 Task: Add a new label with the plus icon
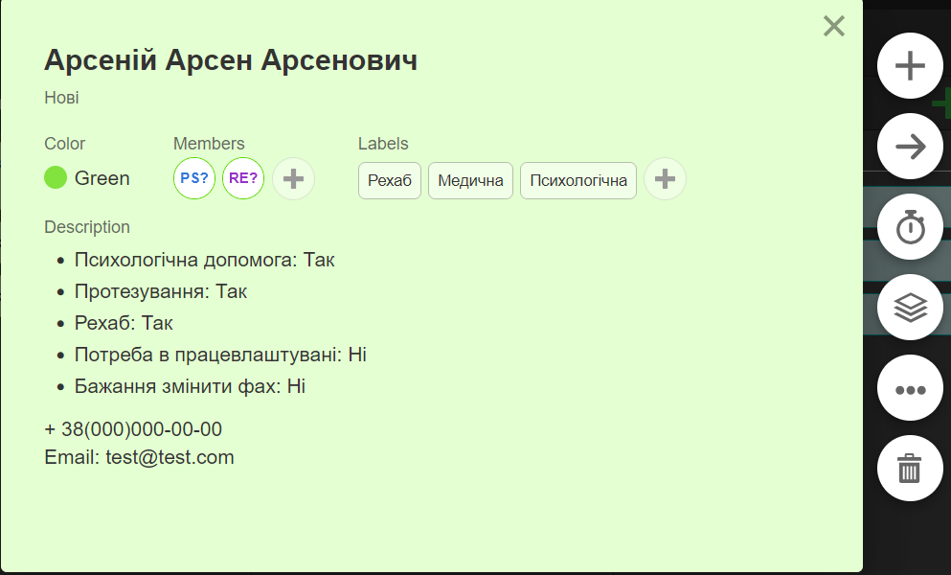coord(665,179)
